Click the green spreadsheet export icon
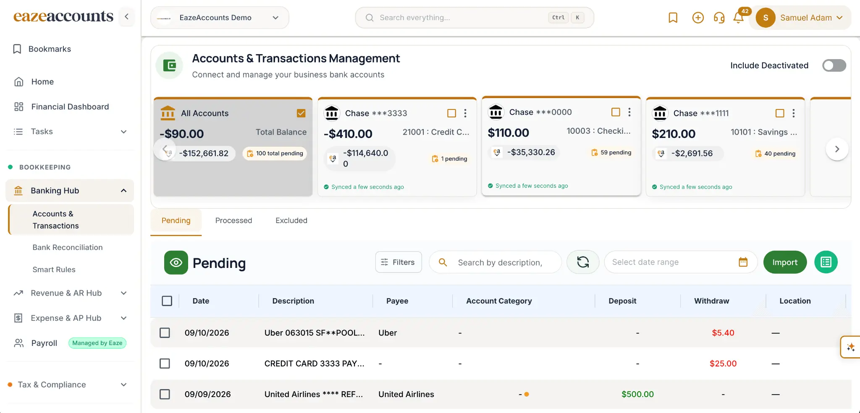The height and width of the screenshot is (413, 860). (x=826, y=262)
